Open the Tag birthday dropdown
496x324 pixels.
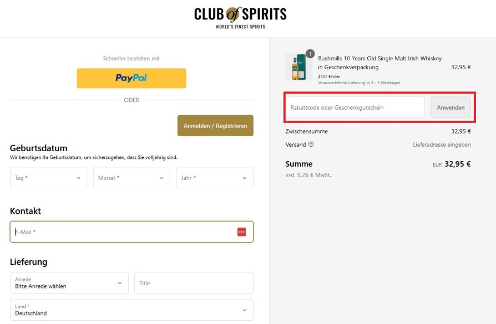coord(48,178)
